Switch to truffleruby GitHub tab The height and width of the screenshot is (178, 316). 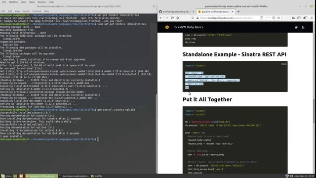[x=176, y=12]
